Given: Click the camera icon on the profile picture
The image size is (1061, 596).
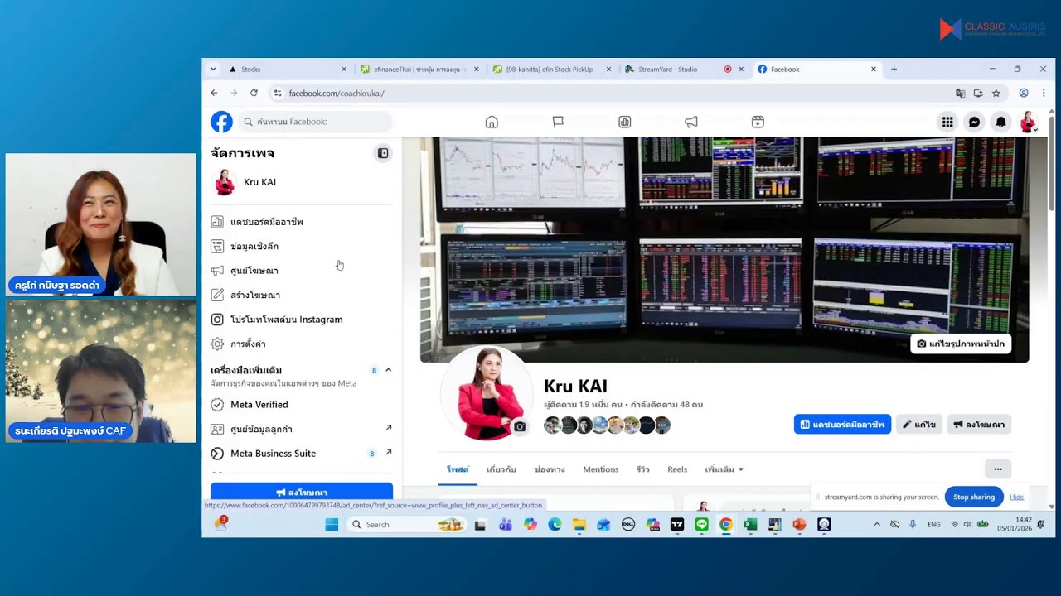Looking at the screenshot, I should (x=520, y=426).
